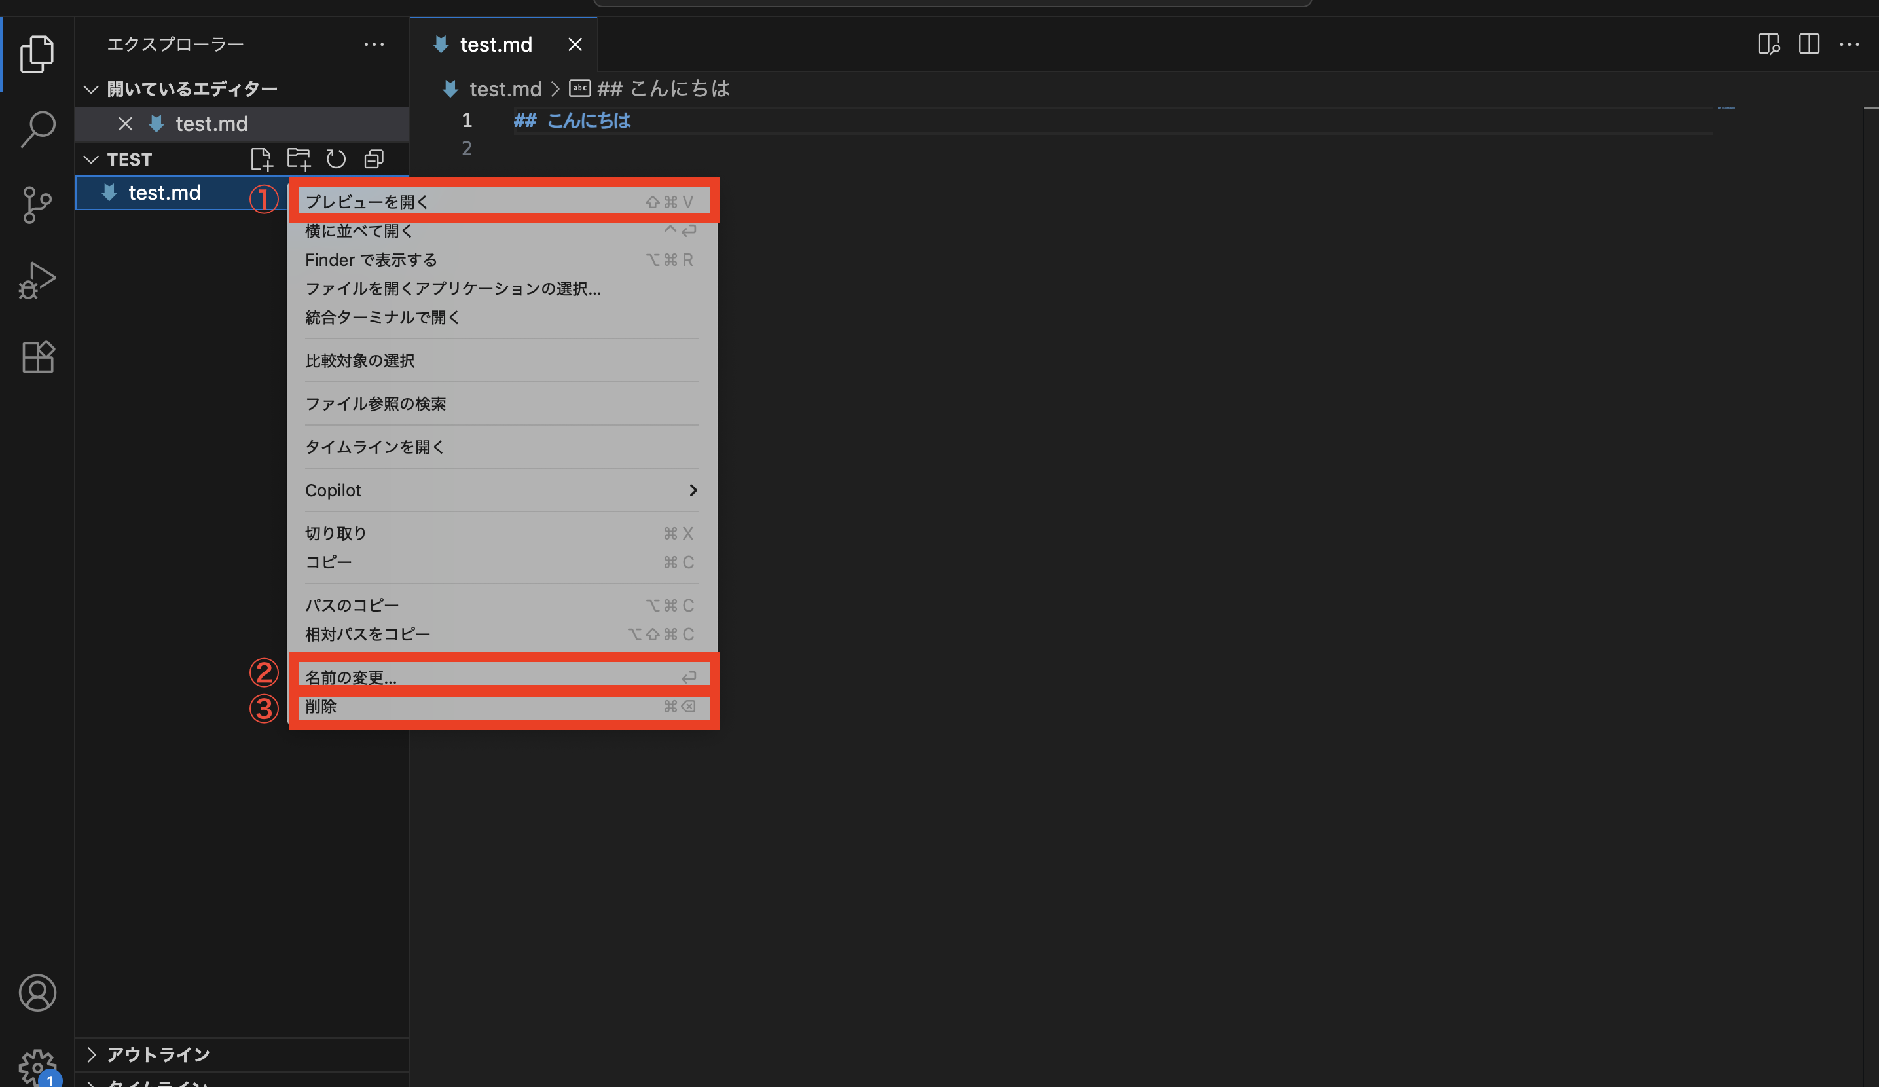Close the test.md editor tab
The height and width of the screenshot is (1087, 1879).
575,45
